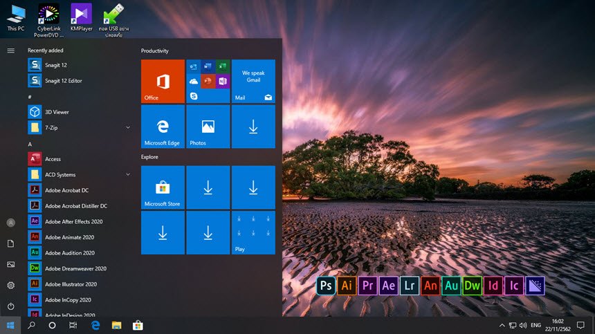
Task: Open Documents from Start sidebar
Action: [10, 243]
